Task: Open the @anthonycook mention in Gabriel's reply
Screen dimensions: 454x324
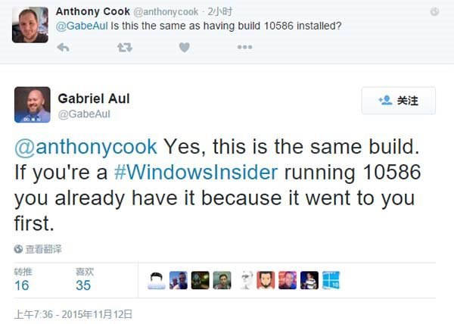Action: pyautogui.click(x=86, y=145)
